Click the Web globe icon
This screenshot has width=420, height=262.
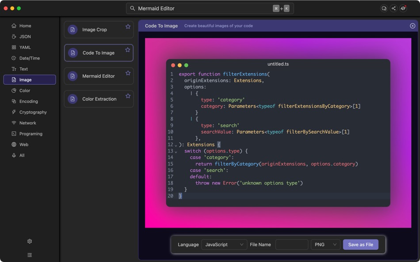14,144
